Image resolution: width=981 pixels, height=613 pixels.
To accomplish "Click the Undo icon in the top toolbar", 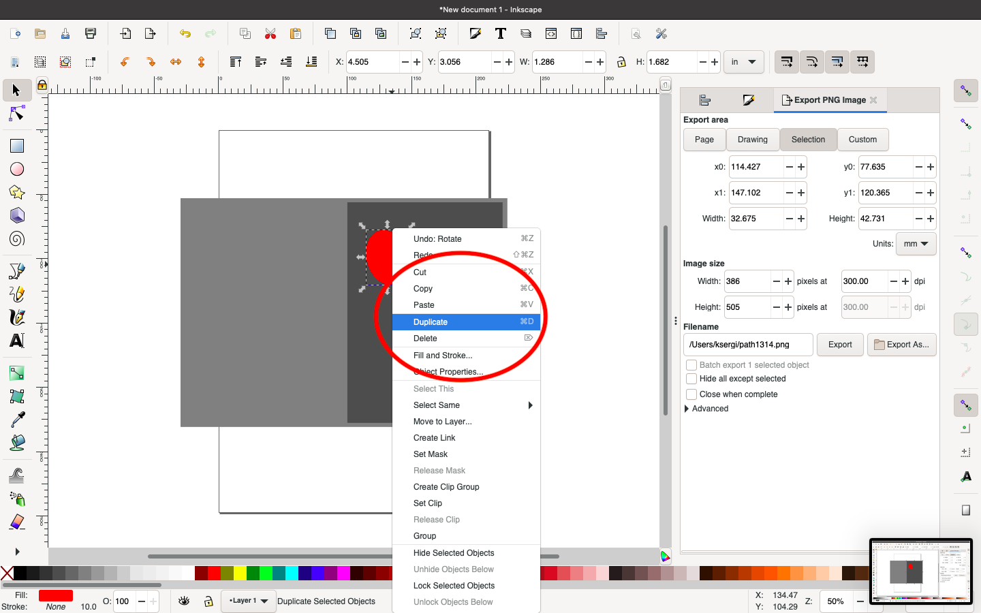I will (x=184, y=33).
